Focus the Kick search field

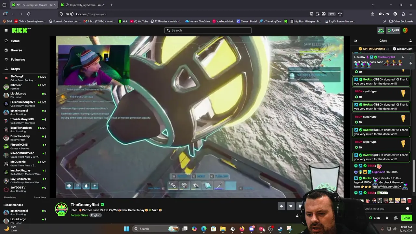tap(208, 30)
